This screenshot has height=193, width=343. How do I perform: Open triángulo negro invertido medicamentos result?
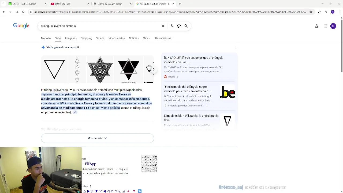188,89
